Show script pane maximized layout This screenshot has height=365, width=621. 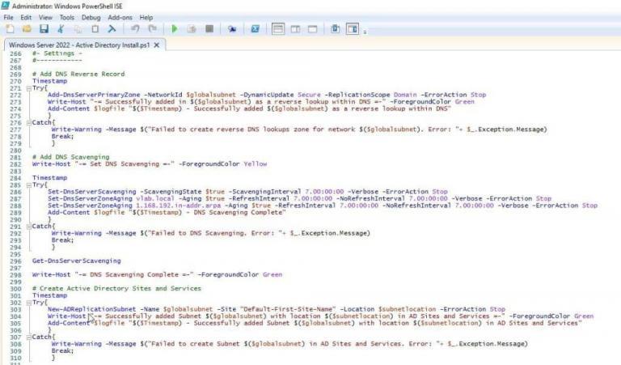311,29
